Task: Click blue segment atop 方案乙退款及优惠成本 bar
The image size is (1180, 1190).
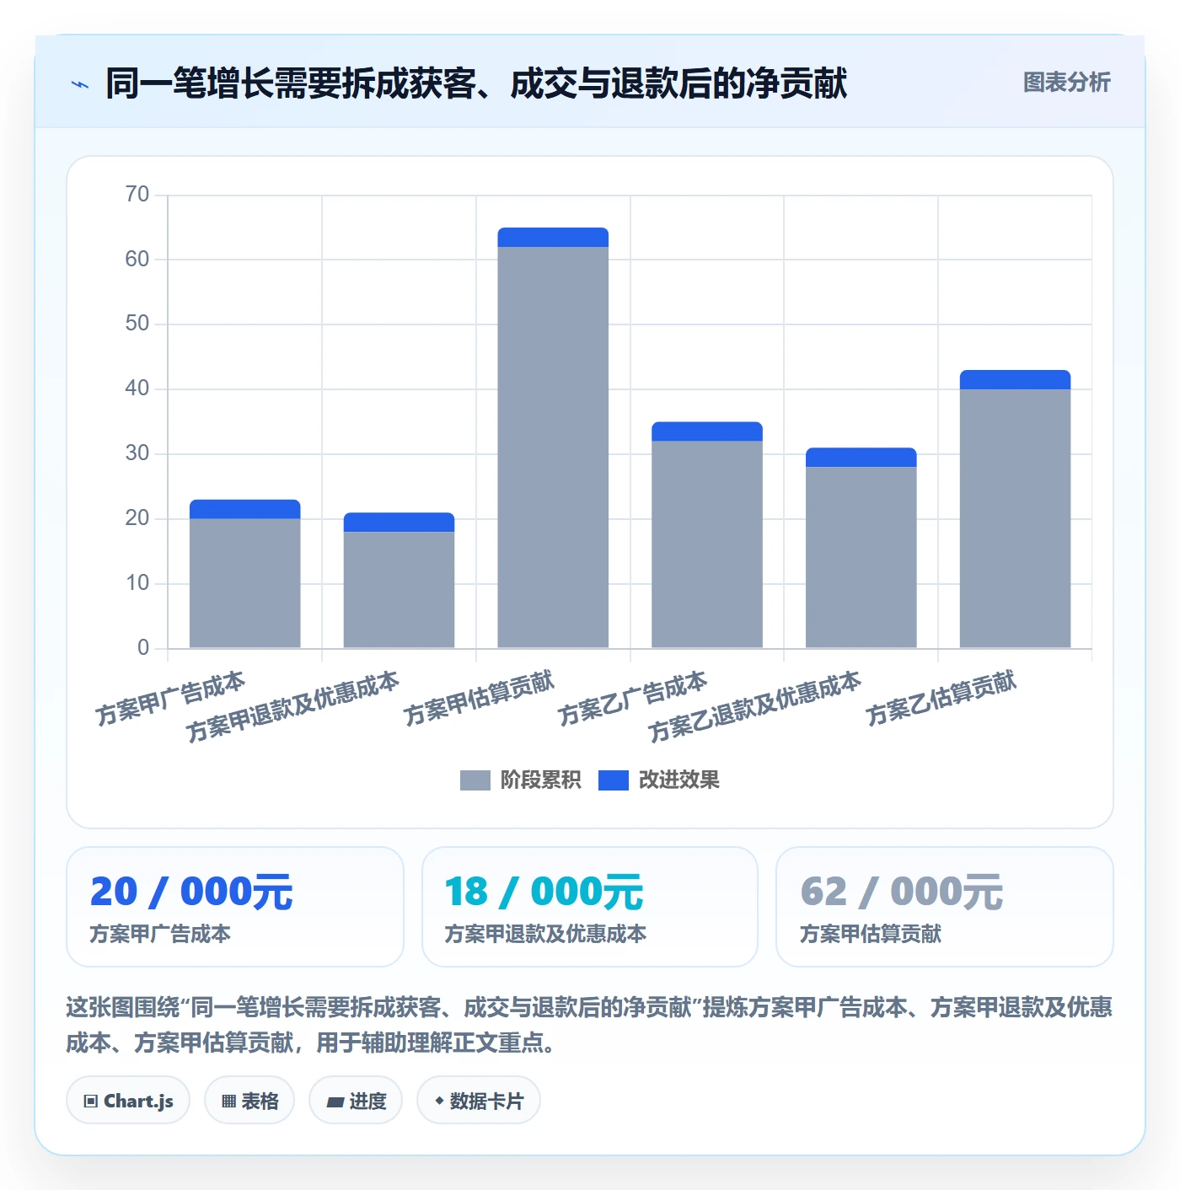Action: click(x=861, y=458)
